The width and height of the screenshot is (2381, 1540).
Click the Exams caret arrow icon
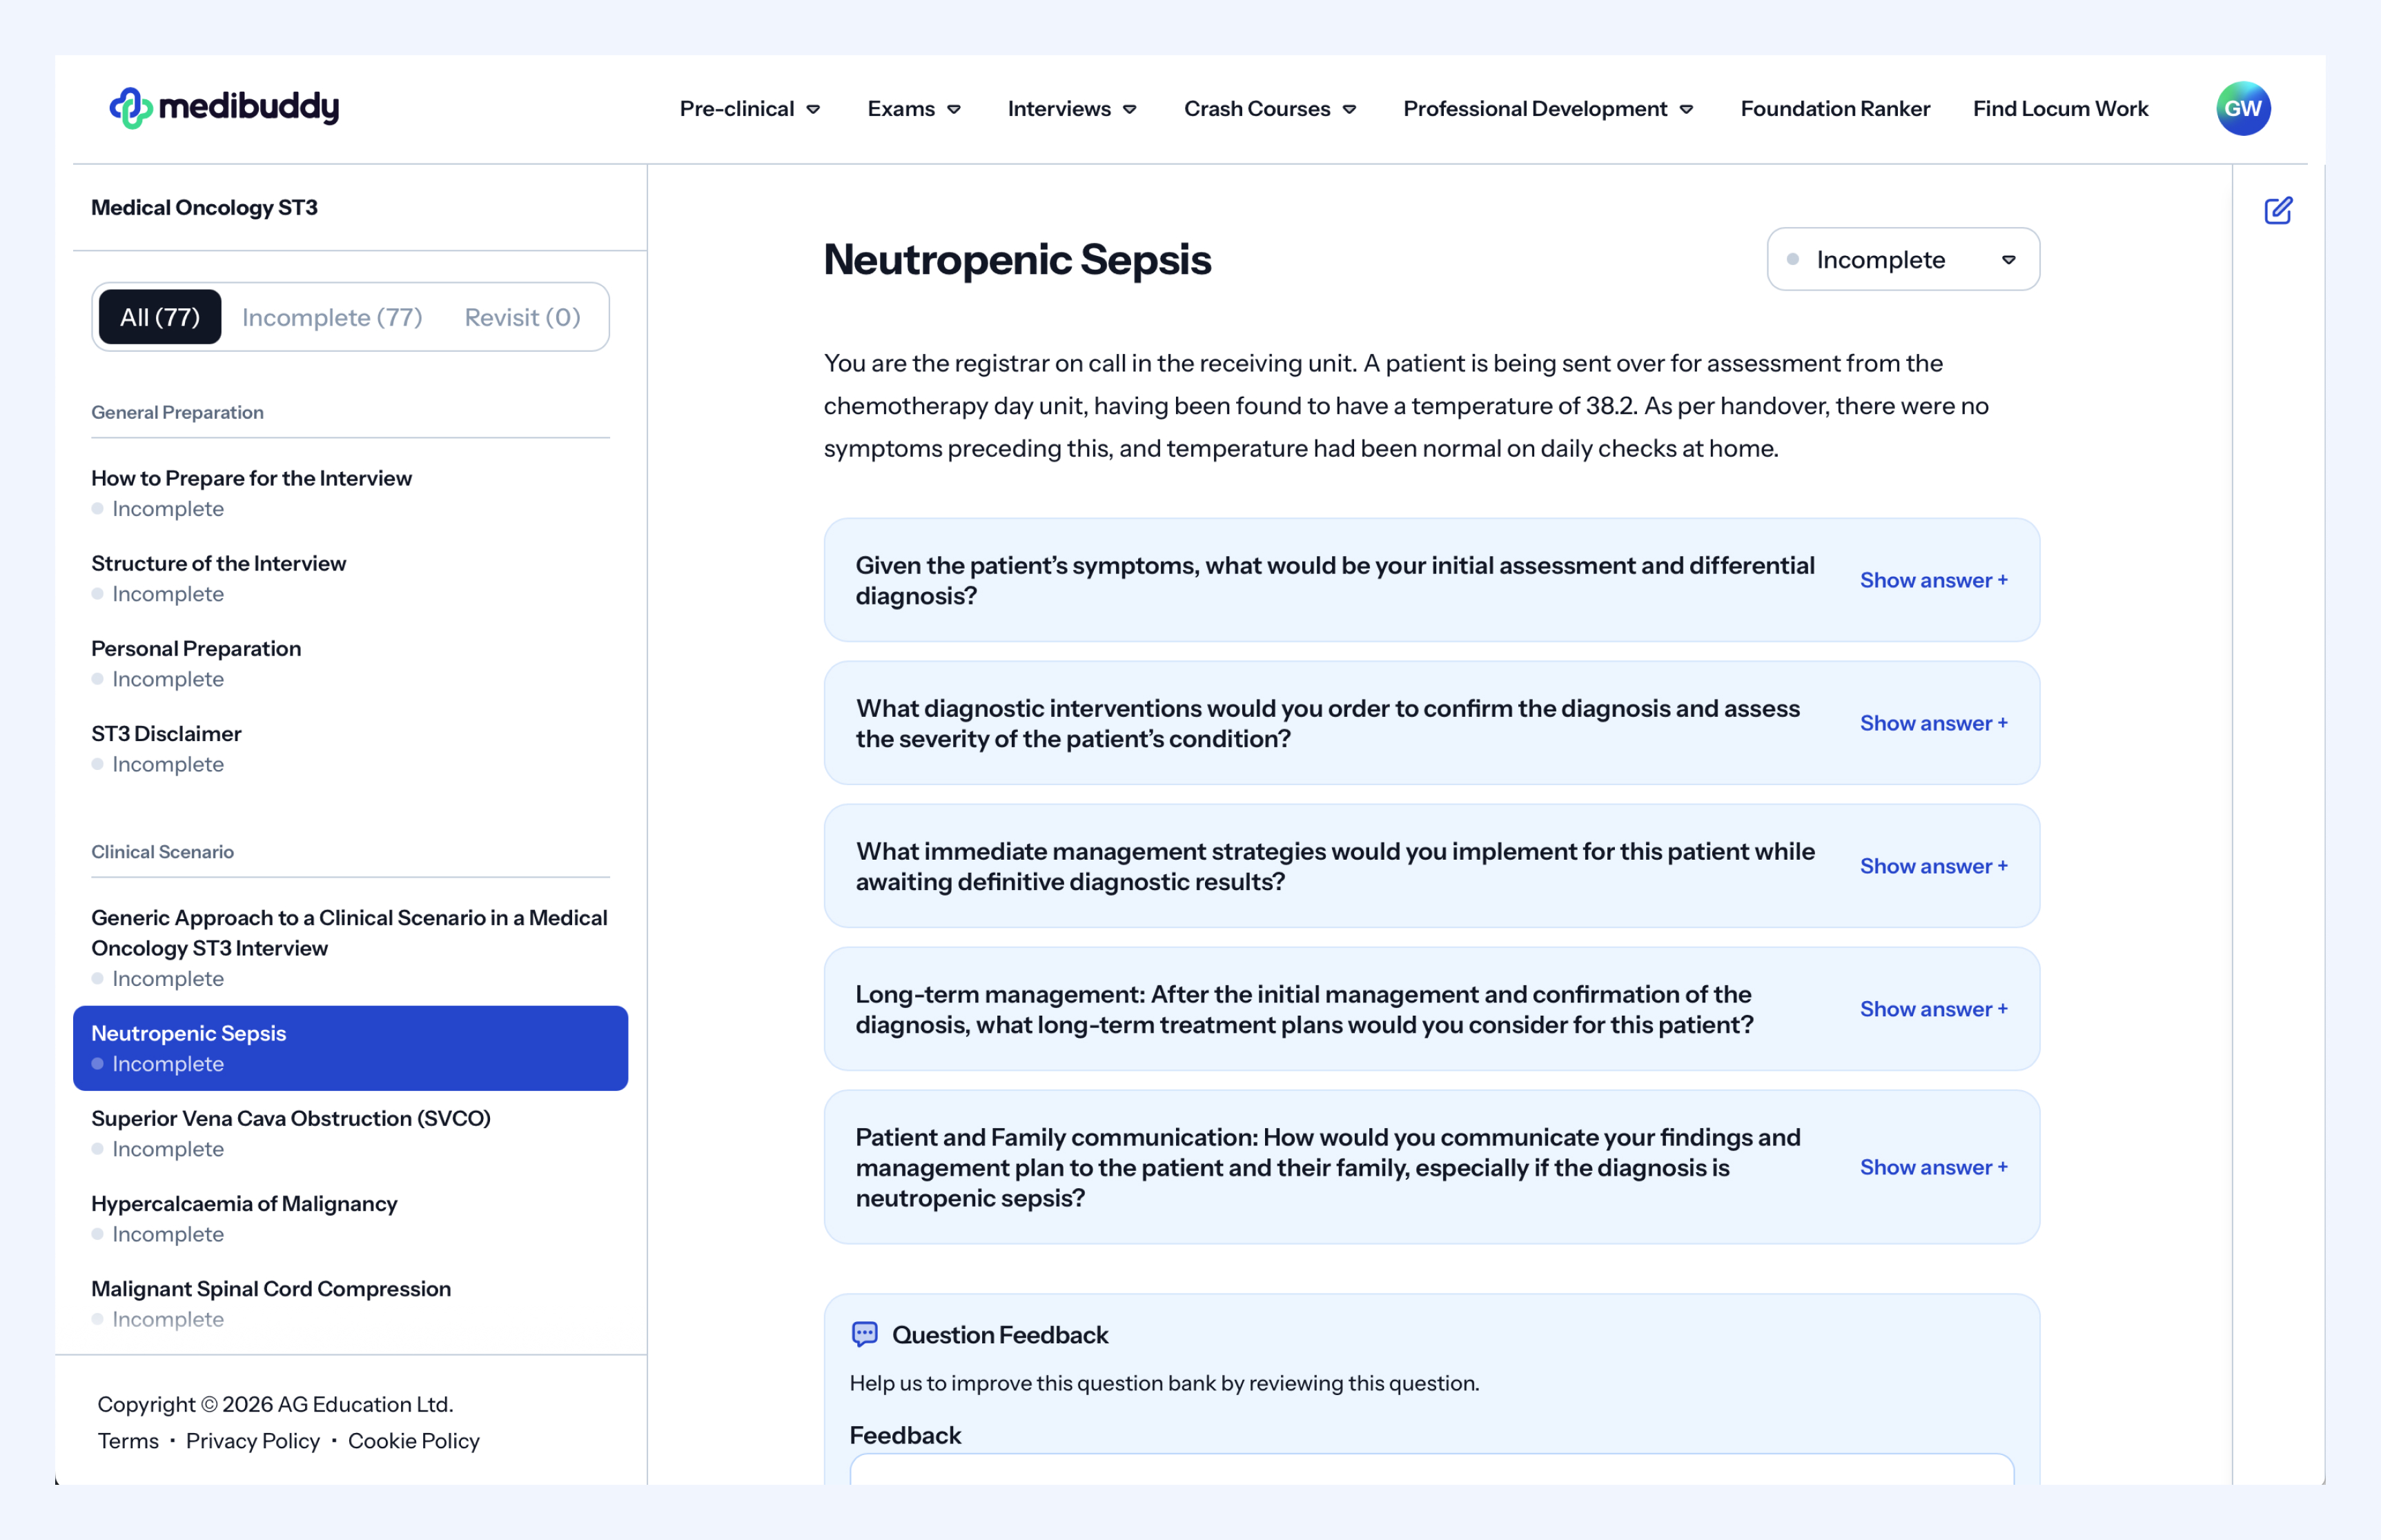click(954, 109)
